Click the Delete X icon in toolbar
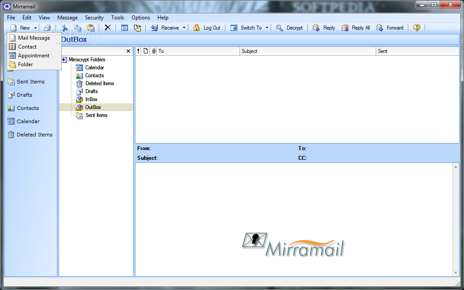Viewport: 464px width, 290px height. tap(108, 28)
